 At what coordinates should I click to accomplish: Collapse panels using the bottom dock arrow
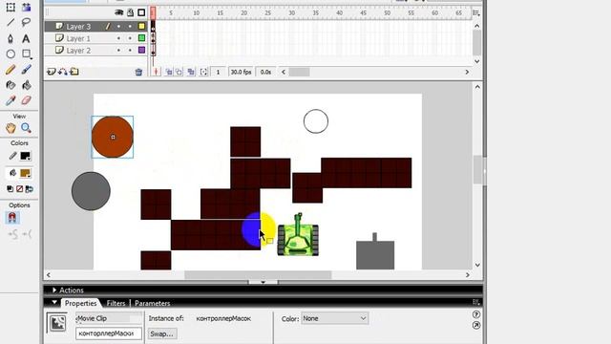coord(263,282)
